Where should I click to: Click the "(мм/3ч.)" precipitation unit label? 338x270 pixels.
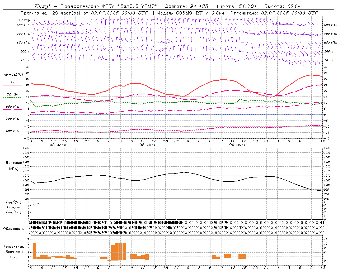pyautogui.click(x=14, y=202)
